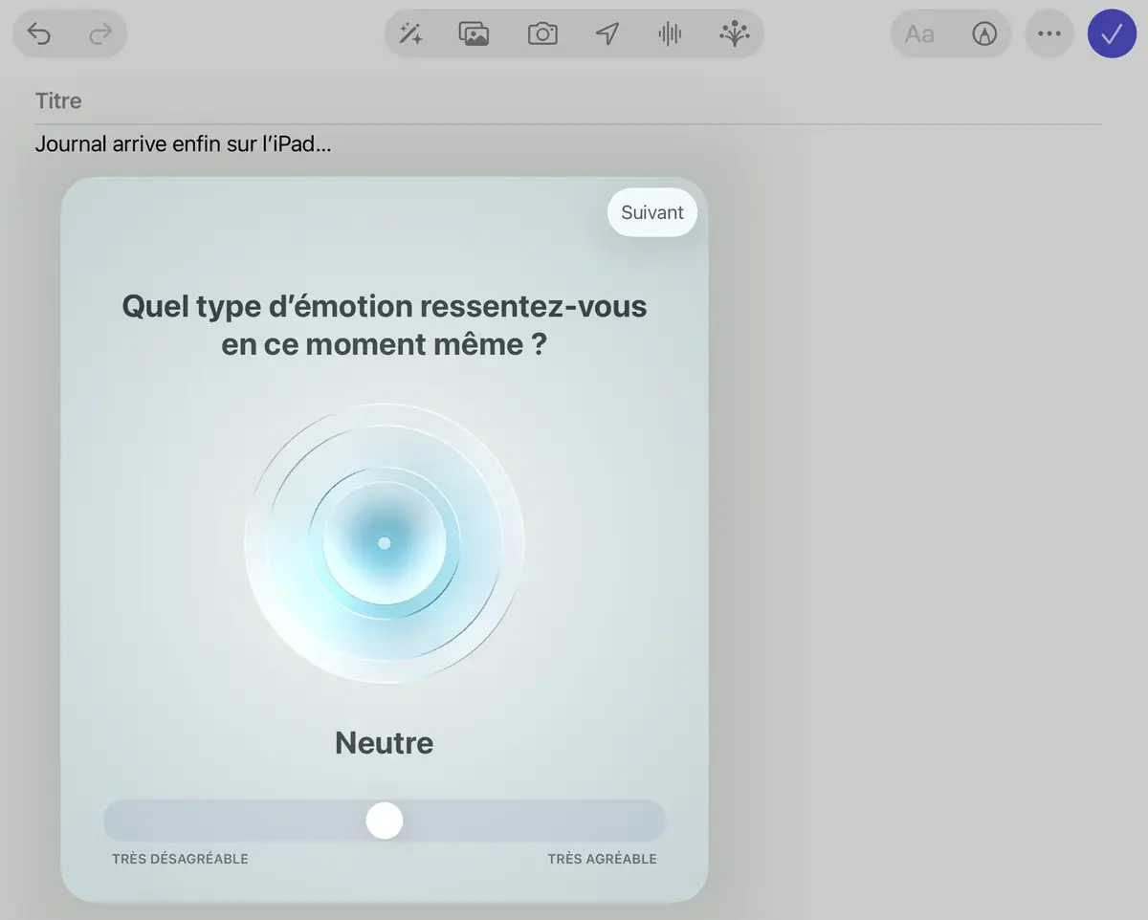
Task: Tap the Neutre label below the orb
Action: coord(384,743)
